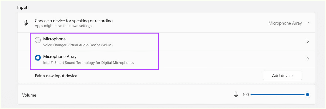Click the input volume slider thumb

point(307,95)
